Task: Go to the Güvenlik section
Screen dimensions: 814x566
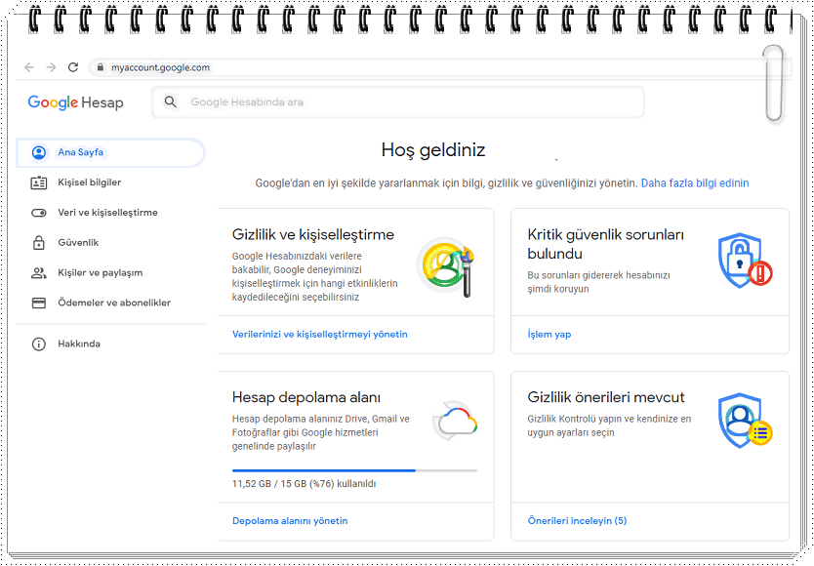Action: [110, 242]
